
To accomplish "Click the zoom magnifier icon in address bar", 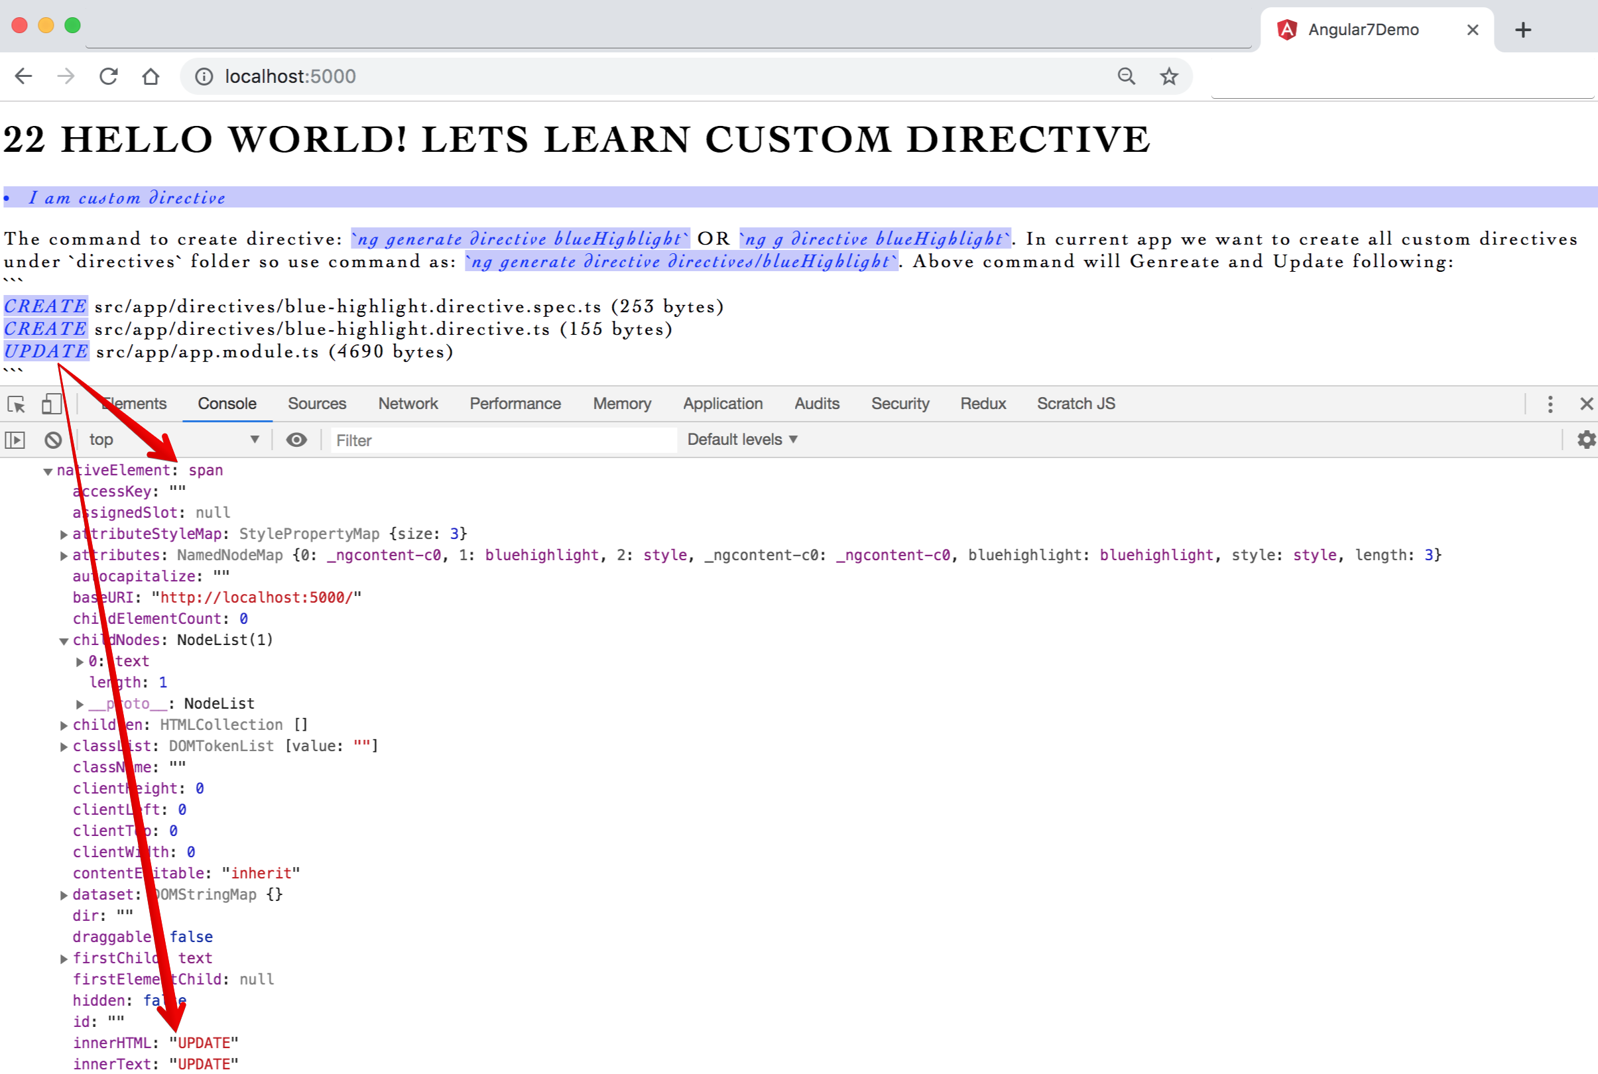I will pos(1126,76).
